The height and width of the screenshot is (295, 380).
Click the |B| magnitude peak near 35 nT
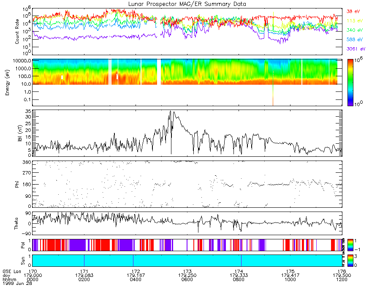[171, 112]
